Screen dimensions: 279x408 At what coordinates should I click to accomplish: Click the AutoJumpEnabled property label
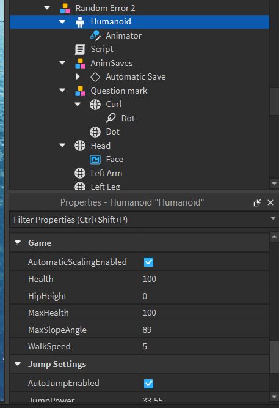click(x=63, y=384)
